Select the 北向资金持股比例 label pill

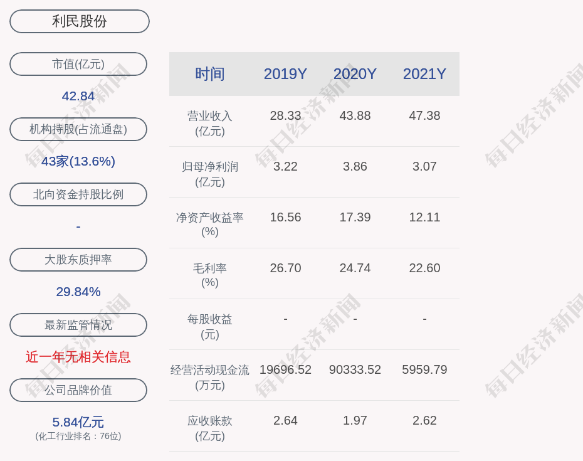click(x=78, y=194)
